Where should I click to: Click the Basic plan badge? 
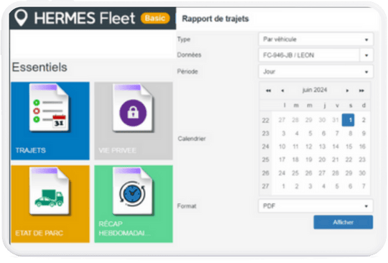(155, 18)
